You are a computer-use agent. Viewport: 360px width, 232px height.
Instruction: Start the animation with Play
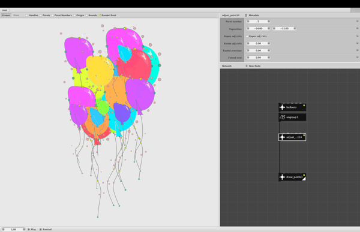pos(32,229)
